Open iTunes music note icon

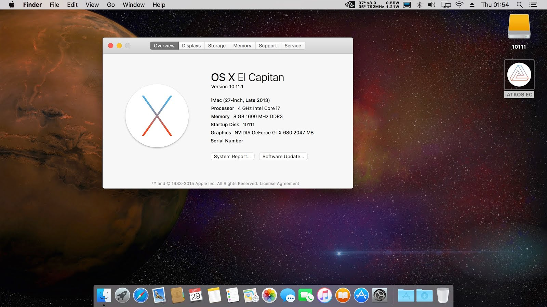coord(324,295)
